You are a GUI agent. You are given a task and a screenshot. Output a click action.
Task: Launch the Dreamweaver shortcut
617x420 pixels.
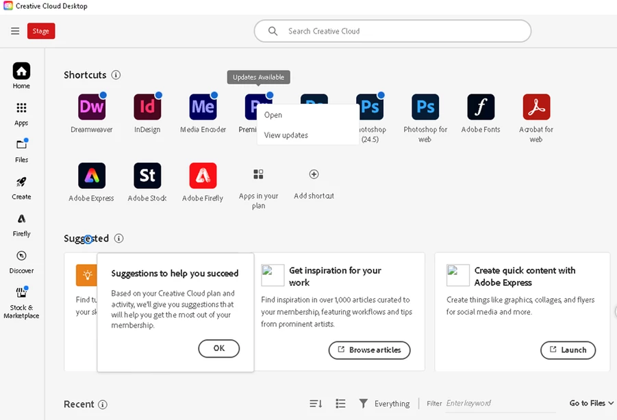click(x=92, y=107)
